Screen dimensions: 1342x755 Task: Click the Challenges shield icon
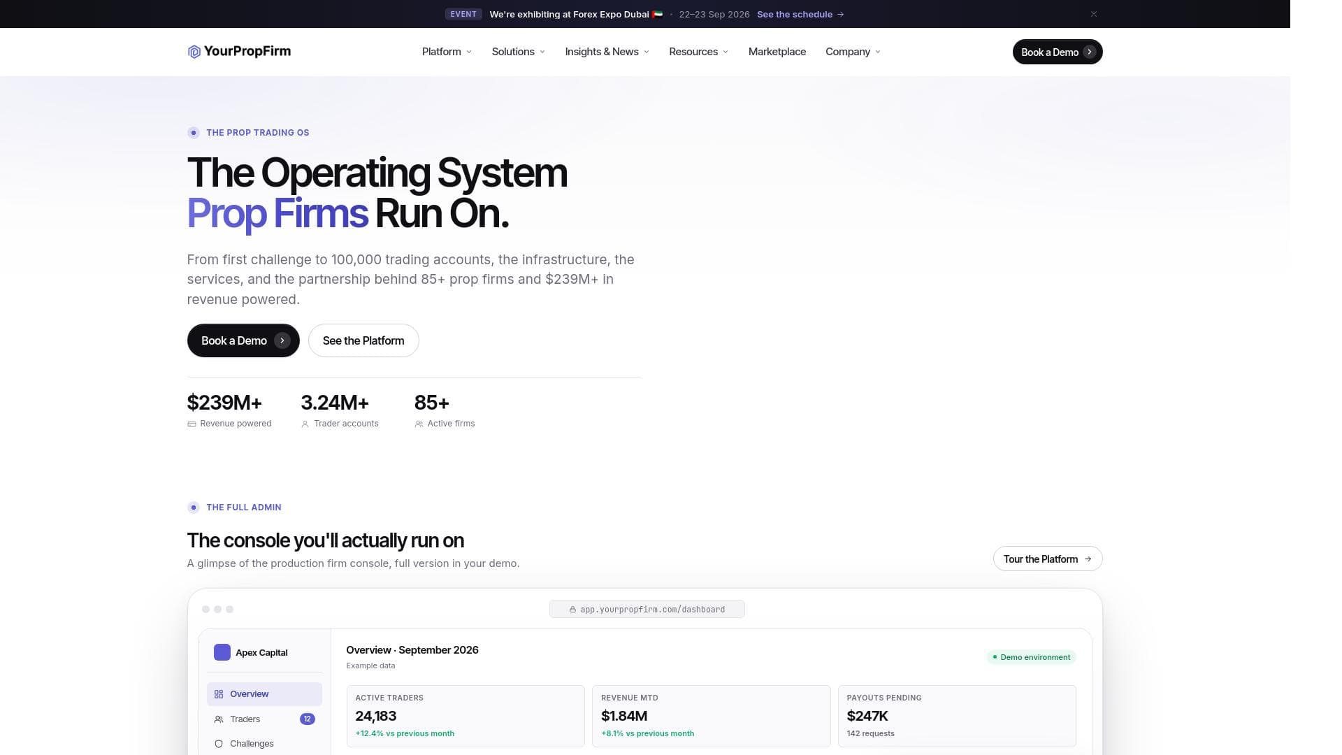(219, 744)
